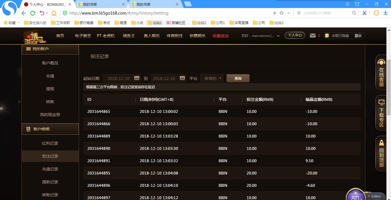The height and width of the screenshot is (200, 391).
Task: Open 平台 所有的 dropdown
Action: pos(212,78)
